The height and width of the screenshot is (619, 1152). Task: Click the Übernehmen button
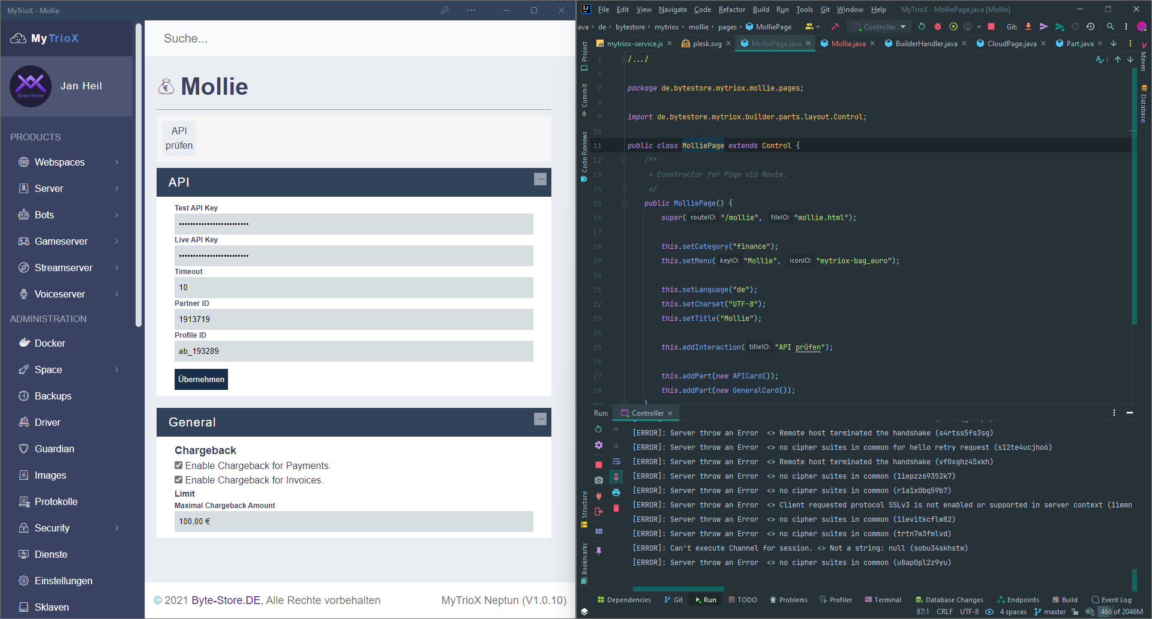[x=201, y=379]
